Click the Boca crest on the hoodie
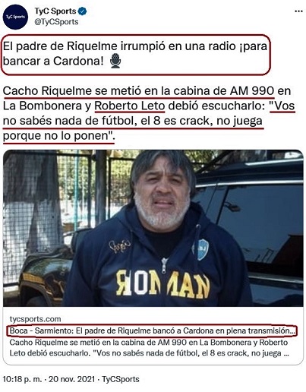The width and height of the screenshot is (306, 392). click(x=201, y=249)
